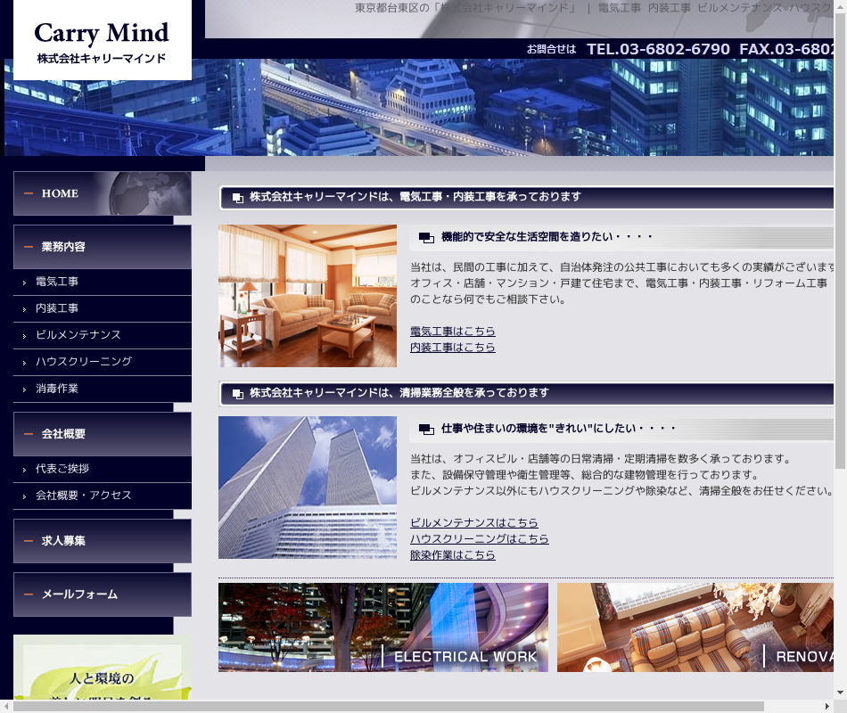Viewport: 847px width, 713px height.
Task: Select ハウスクリーニング in the sidebar
Action: coord(83,362)
